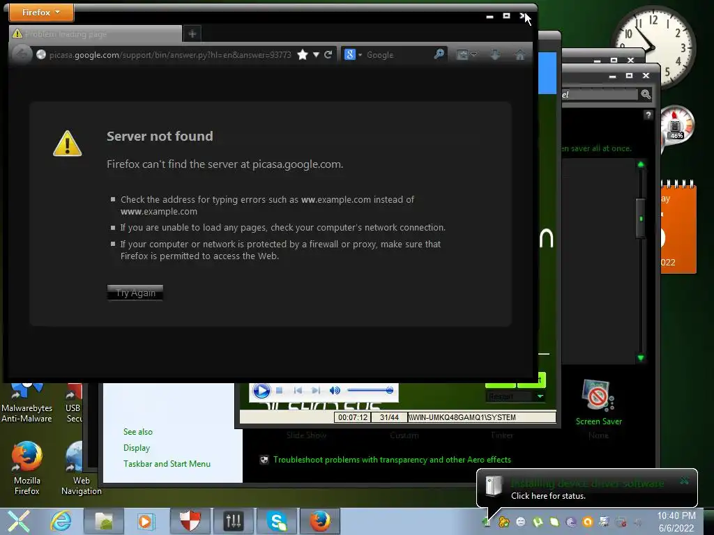
Task: Open the Malwarebytes Anti-Malware desktop shortcut
Action: tap(26, 403)
